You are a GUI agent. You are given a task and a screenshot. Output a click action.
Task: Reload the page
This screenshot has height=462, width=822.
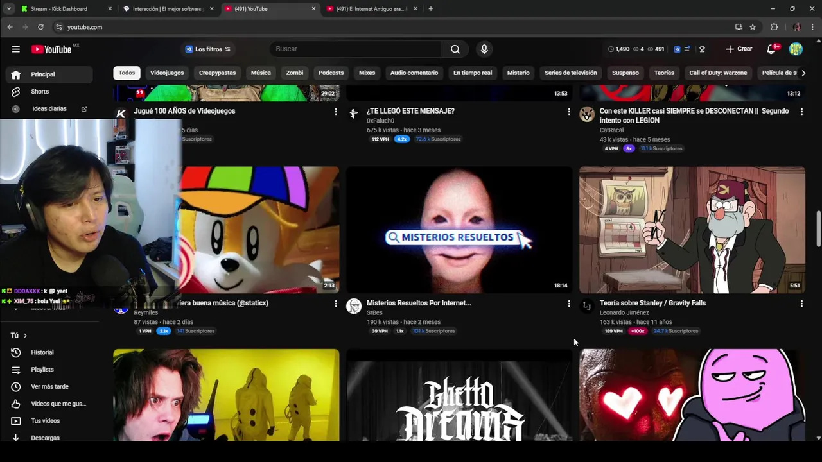(40, 27)
